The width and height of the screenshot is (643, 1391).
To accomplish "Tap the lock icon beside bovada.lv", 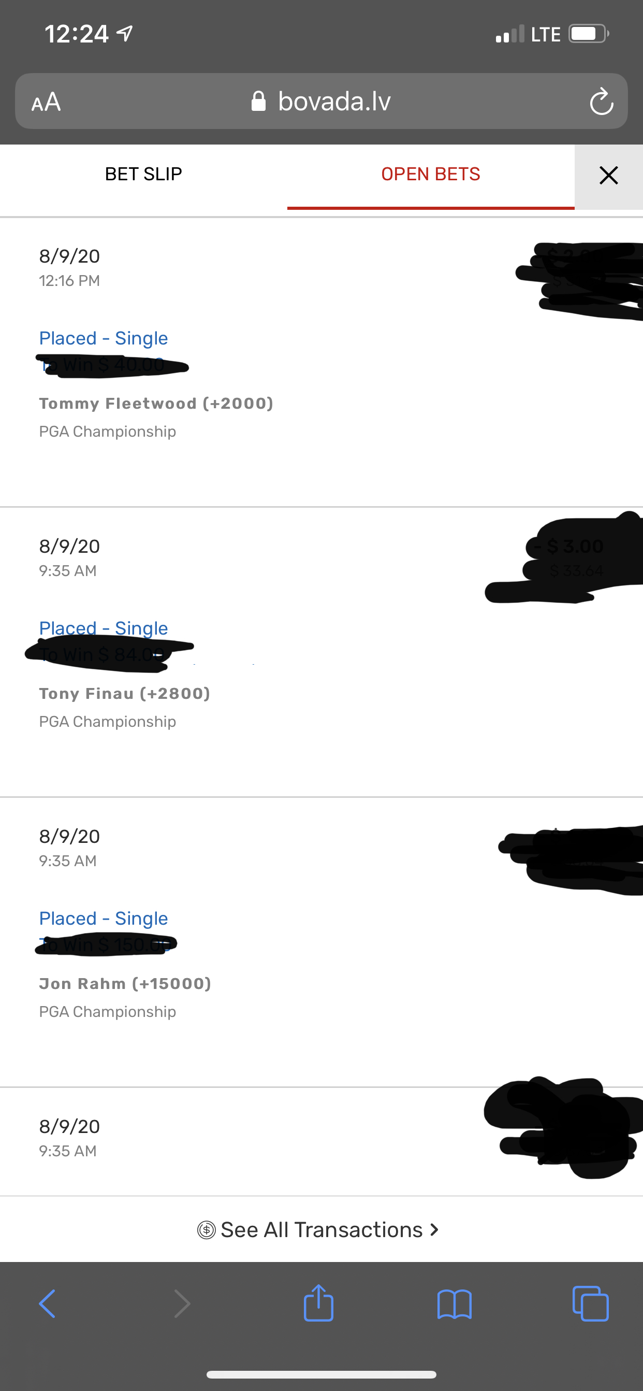I will click(x=258, y=101).
